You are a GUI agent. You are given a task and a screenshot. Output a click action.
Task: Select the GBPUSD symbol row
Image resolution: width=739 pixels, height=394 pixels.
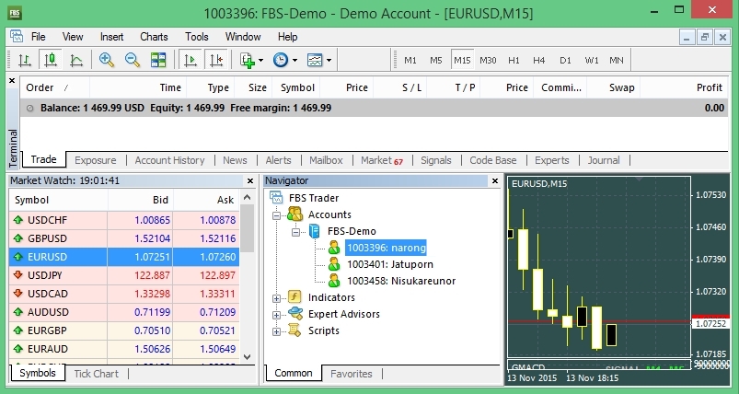click(124, 238)
